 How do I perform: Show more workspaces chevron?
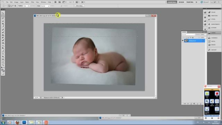[196, 2]
